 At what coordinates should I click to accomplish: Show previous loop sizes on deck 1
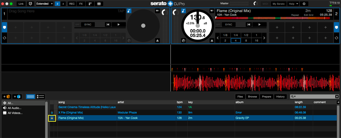pos(76,38)
